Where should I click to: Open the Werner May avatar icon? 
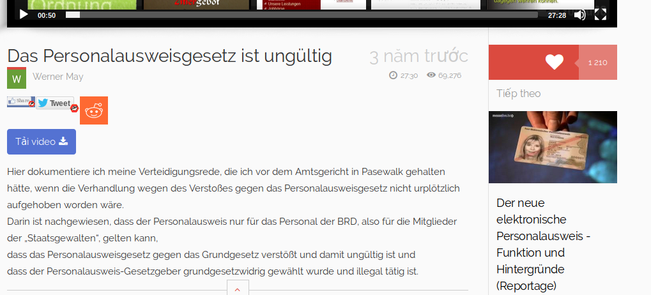tap(17, 78)
